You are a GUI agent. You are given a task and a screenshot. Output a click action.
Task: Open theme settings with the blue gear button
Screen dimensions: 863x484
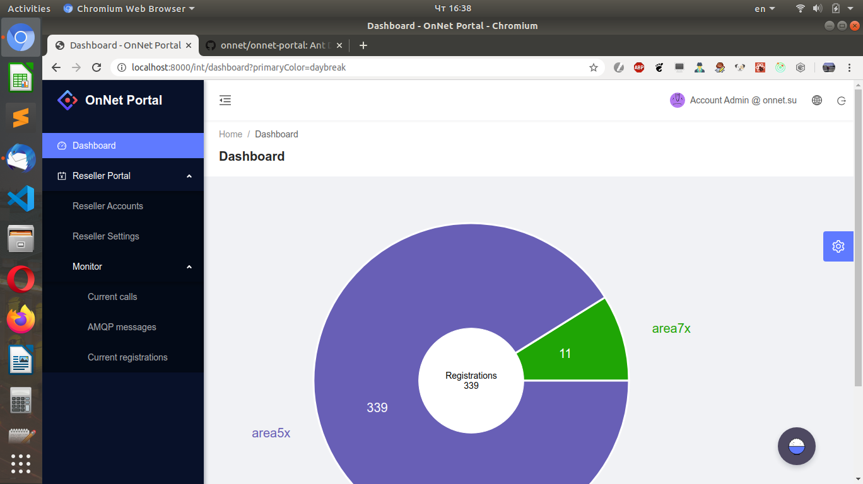click(838, 246)
